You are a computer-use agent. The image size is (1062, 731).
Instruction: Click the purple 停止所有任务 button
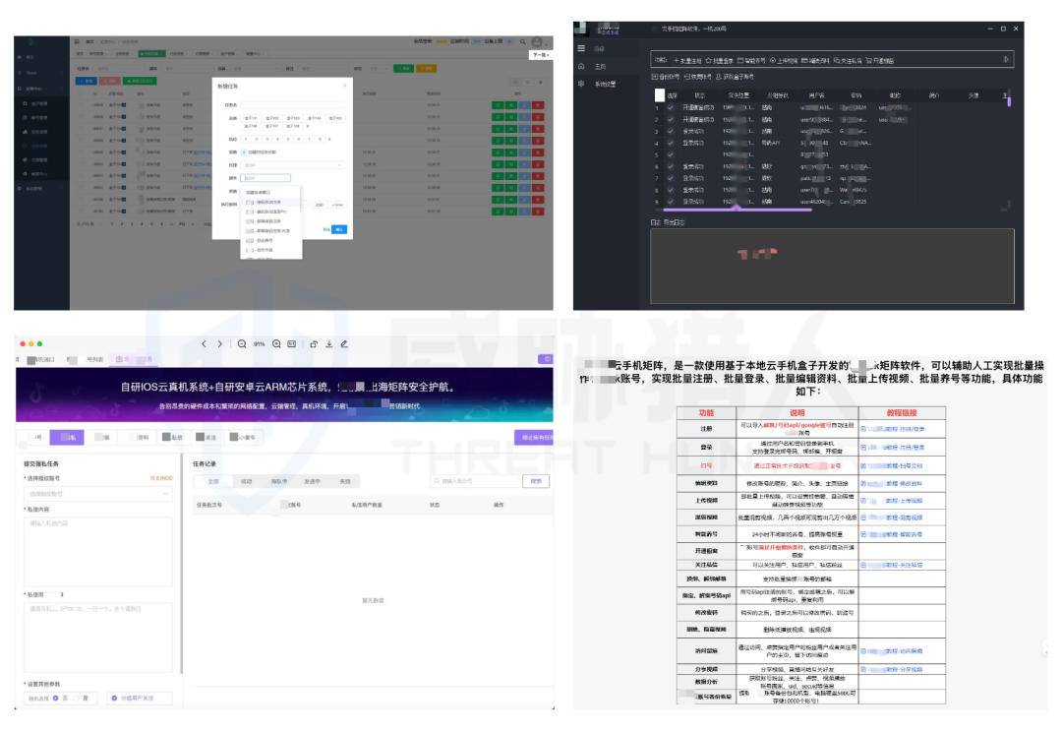534,438
